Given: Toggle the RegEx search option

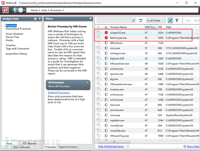Looking at the screenshot, I should [141, 21].
